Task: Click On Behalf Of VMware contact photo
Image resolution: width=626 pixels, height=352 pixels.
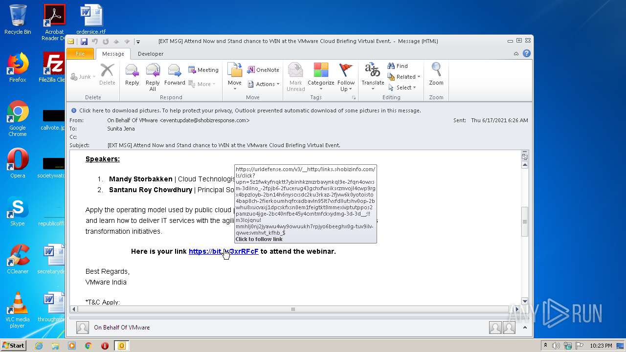Action: (83, 328)
